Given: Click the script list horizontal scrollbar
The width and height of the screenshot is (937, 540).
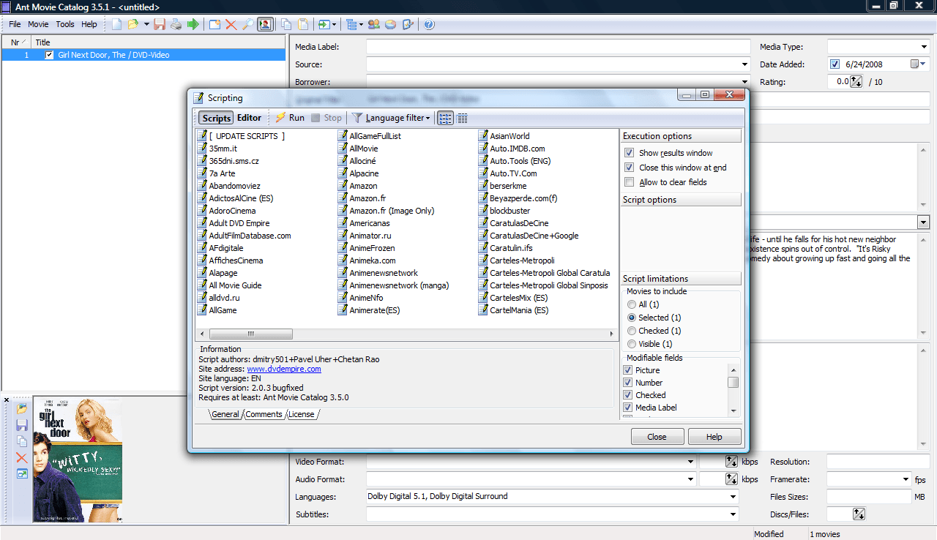Looking at the screenshot, I should pyautogui.click(x=407, y=334).
